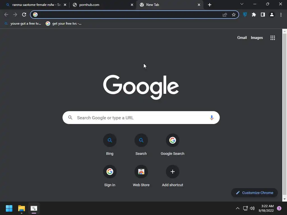Click the magnifier icon in search box
This screenshot has height=215, width=287.
(x=70, y=118)
